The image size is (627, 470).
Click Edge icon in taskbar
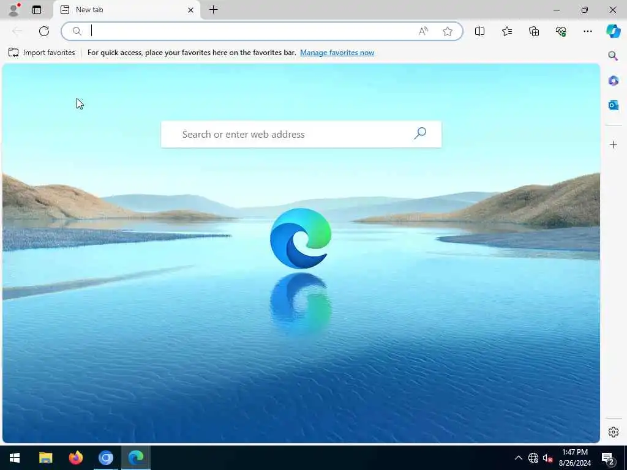(x=136, y=458)
